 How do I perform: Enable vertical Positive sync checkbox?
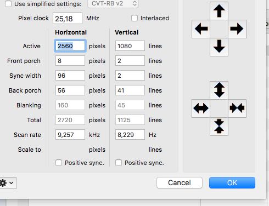119,163
